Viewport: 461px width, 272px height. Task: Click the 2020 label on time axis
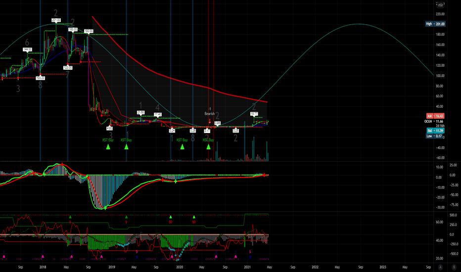(x=180, y=267)
